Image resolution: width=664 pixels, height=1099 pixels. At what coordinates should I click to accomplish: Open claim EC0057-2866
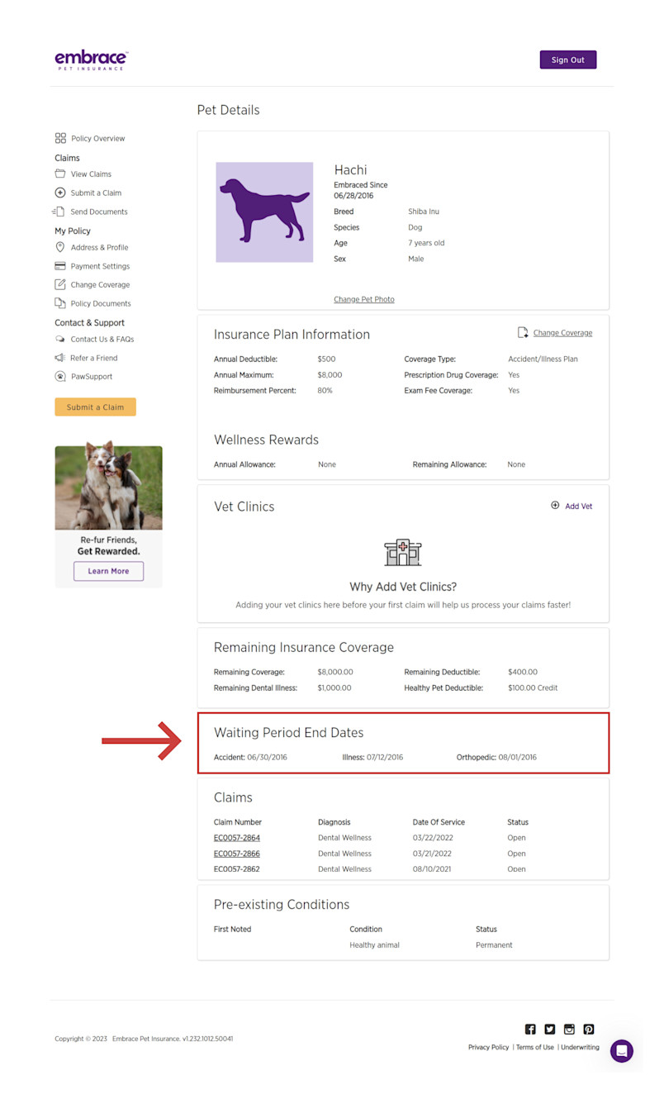237,854
